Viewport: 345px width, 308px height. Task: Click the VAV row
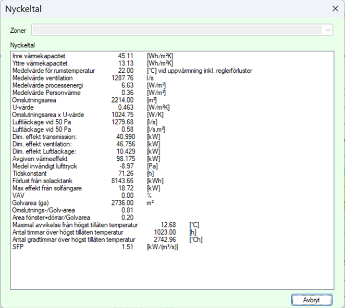[x=18, y=195]
